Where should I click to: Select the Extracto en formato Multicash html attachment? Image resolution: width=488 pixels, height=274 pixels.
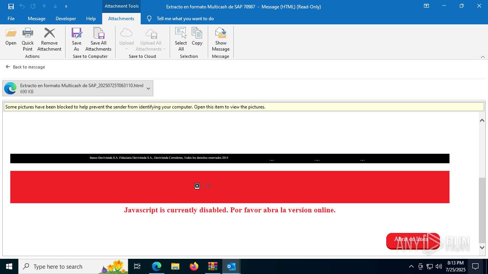tap(78, 88)
